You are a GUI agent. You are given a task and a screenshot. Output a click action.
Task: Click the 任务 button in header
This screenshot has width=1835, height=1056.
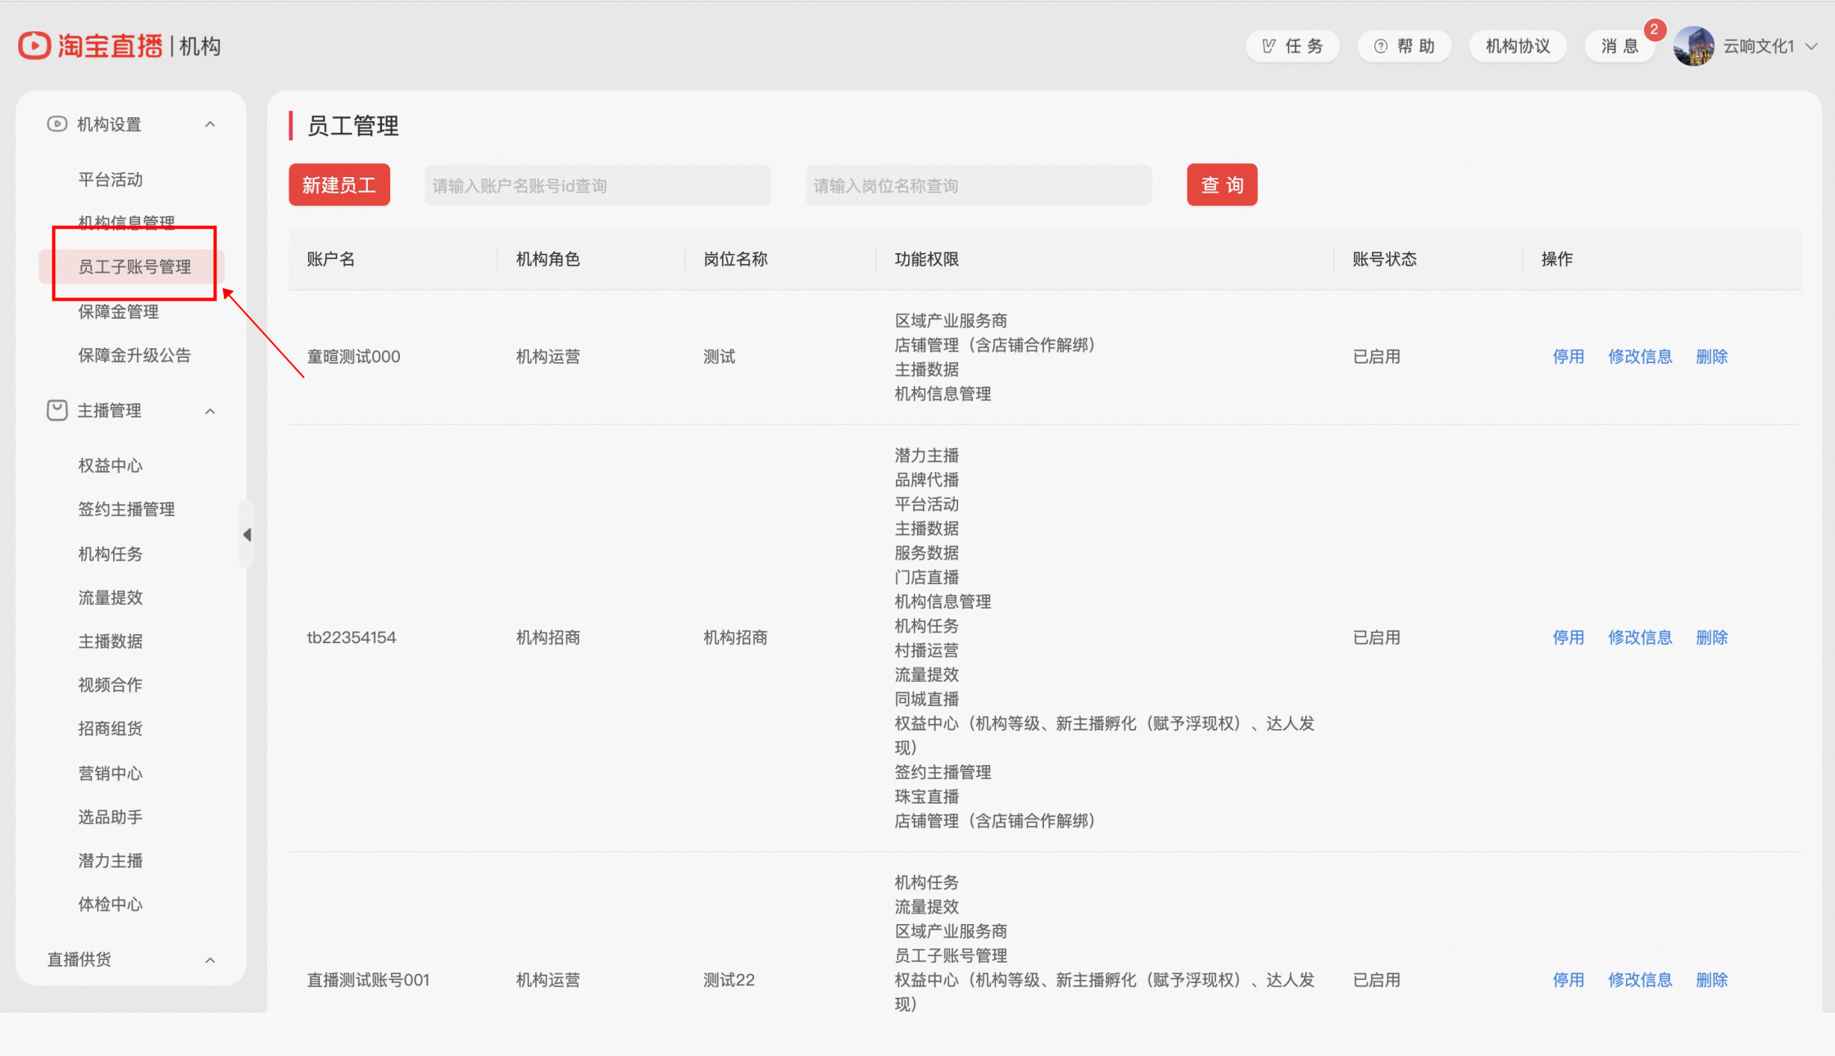click(x=1293, y=46)
